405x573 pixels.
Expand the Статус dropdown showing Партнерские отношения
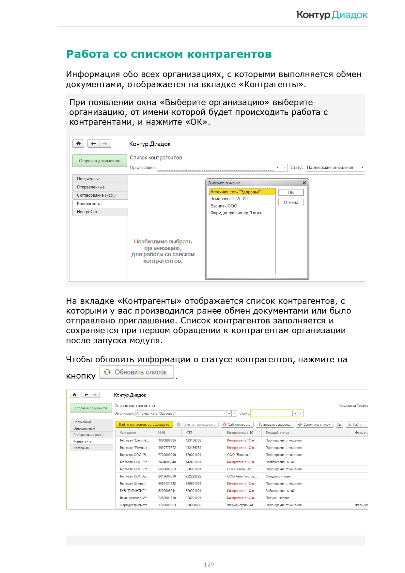point(362,168)
